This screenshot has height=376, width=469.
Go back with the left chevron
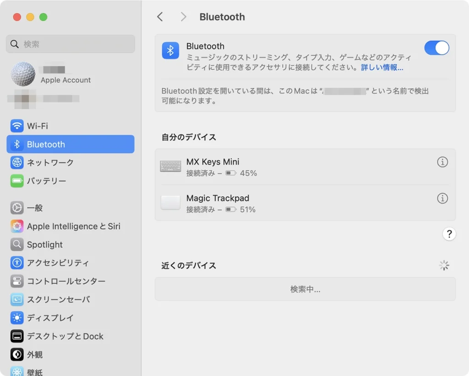160,17
